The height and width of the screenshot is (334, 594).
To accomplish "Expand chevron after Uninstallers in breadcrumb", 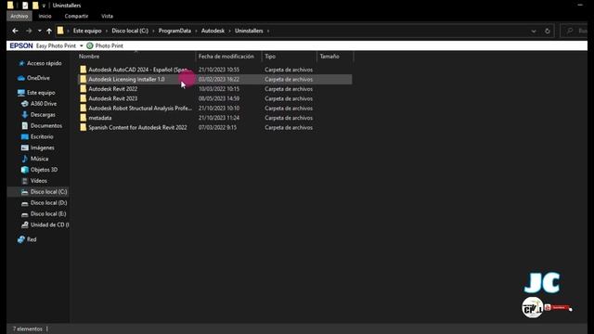I will tap(268, 31).
